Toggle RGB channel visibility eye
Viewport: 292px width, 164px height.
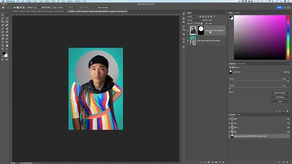[x=229, y=119]
